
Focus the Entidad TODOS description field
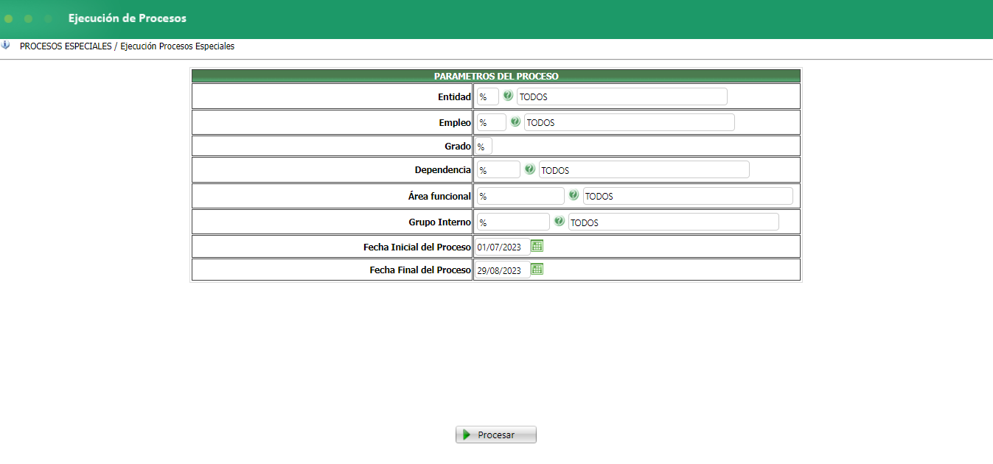622,96
